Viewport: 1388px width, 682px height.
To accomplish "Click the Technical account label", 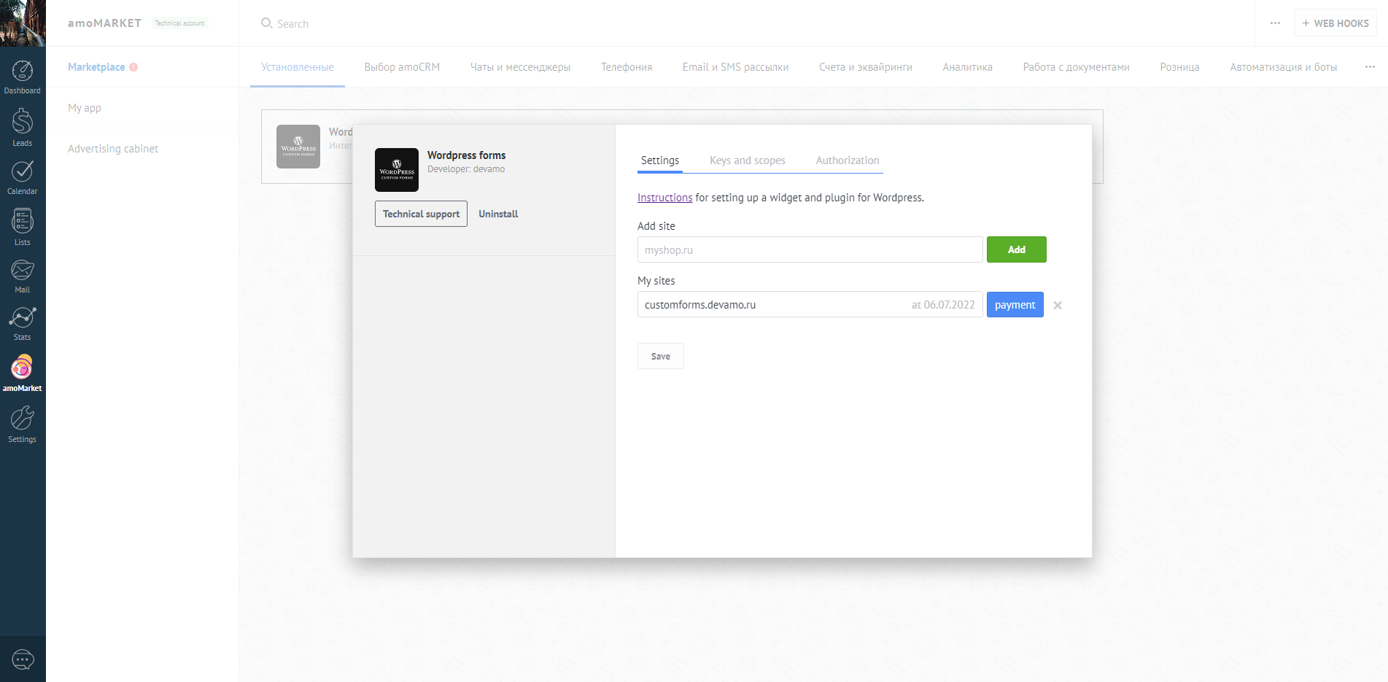I will 179,23.
